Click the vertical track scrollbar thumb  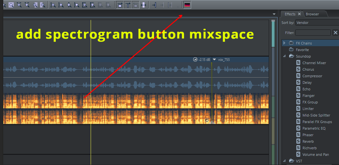click(x=273, y=34)
